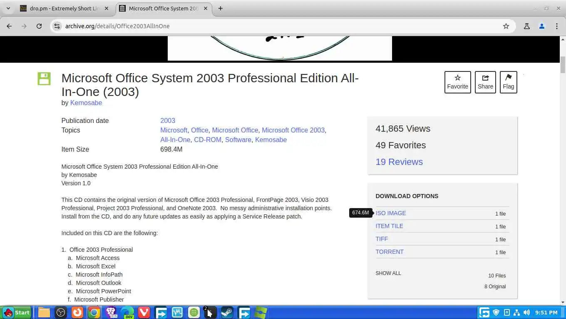This screenshot has width=566, height=319.
Task: Open the Microsoft topic link
Action: (x=174, y=130)
